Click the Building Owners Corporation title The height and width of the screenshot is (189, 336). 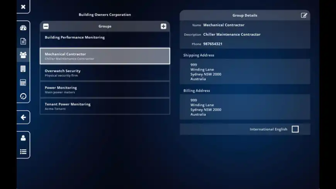(105, 15)
